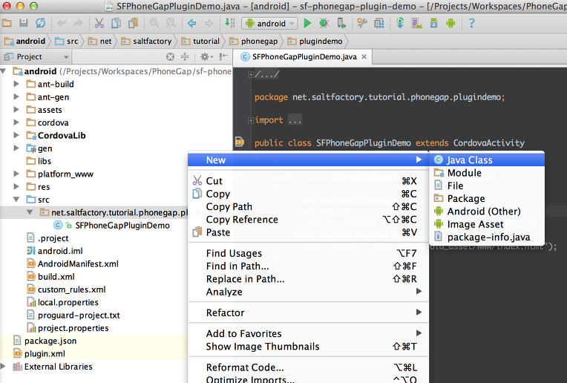Select plugin.xml in project tree
The height and width of the screenshot is (383, 567).
[x=39, y=354]
